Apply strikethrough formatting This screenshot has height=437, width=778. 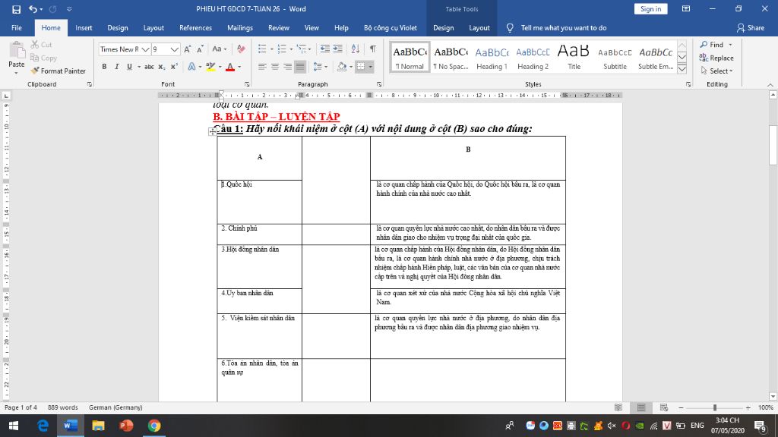tap(149, 67)
